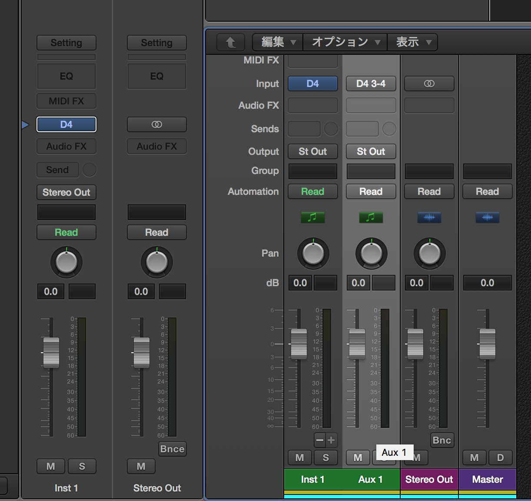The width and height of the screenshot is (531, 501).
Task: Click the pan knob on inspector Stereo Out
Action: click(x=156, y=262)
